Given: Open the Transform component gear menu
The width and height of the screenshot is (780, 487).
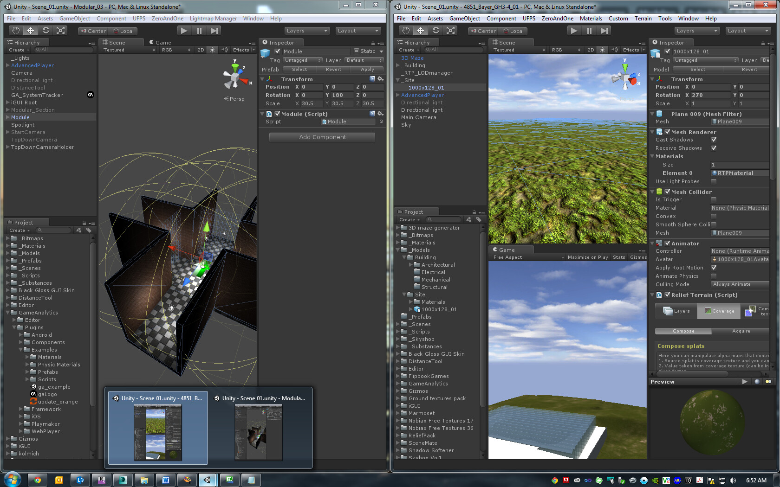Looking at the screenshot, I should click(381, 79).
